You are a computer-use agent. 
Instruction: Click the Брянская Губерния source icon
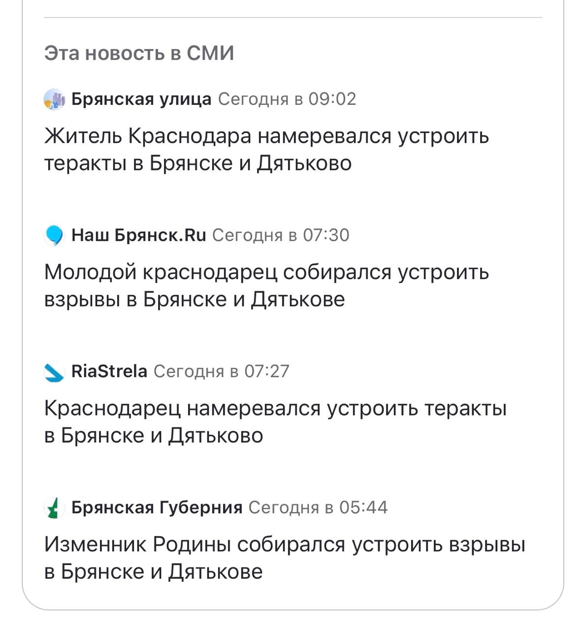(54, 507)
